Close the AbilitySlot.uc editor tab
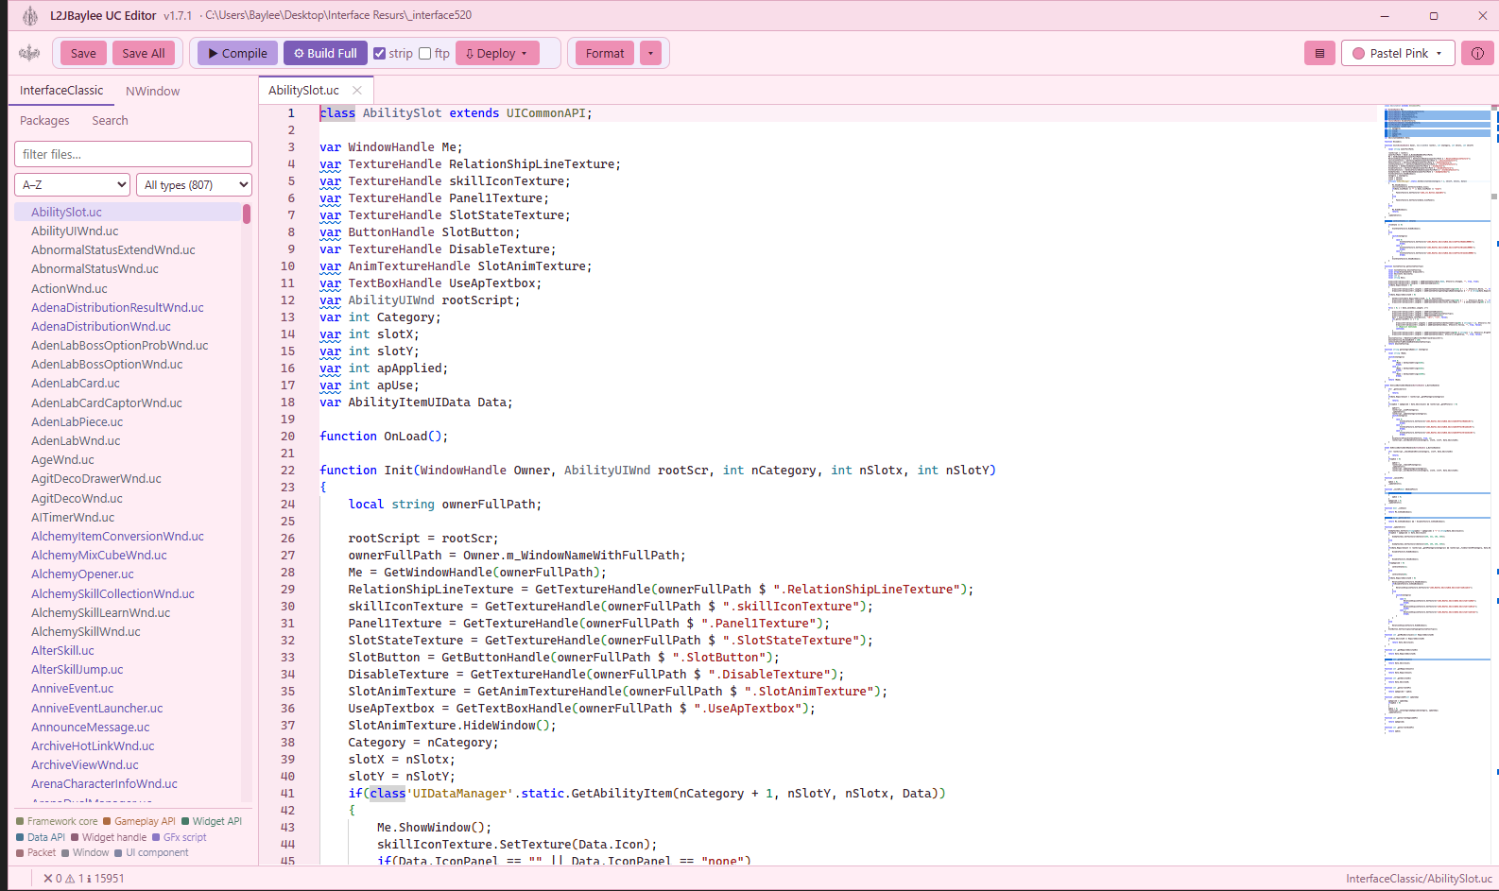 click(357, 91)
